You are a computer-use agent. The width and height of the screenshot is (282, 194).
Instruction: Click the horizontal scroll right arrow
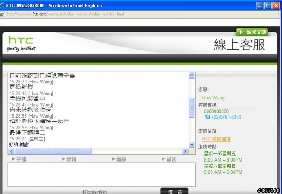[x=185, y=151]
